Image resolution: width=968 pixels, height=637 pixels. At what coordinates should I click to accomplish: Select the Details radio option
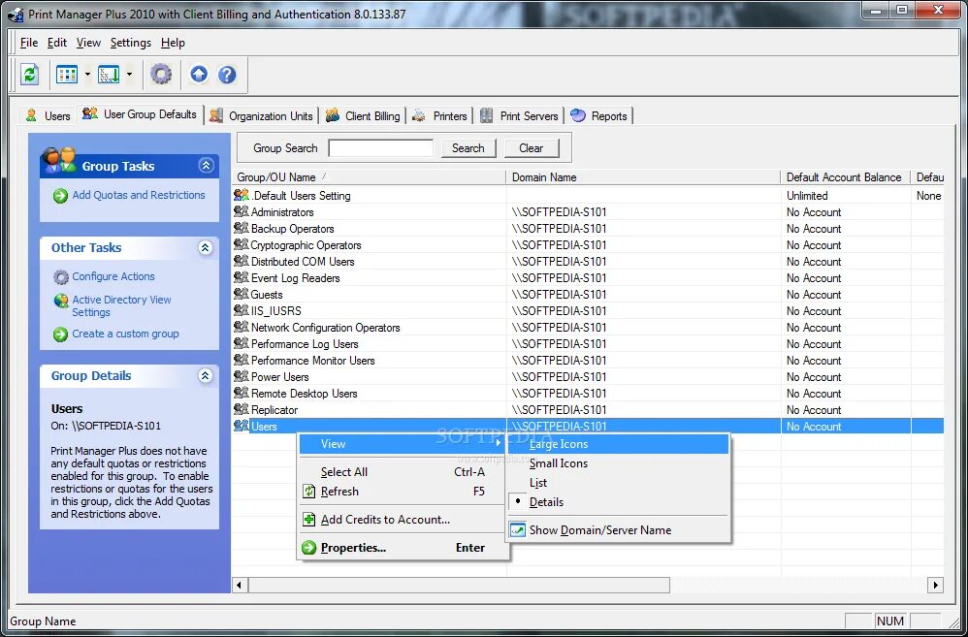617,502
